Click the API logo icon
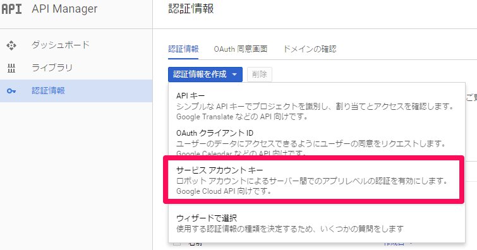The image size is (477, 250). [x=11, y=9]
